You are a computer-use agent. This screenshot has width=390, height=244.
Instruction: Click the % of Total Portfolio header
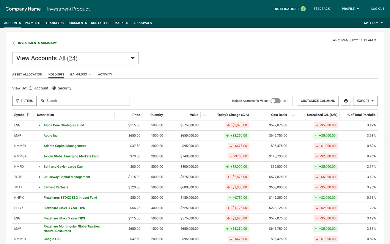[361, 115]
